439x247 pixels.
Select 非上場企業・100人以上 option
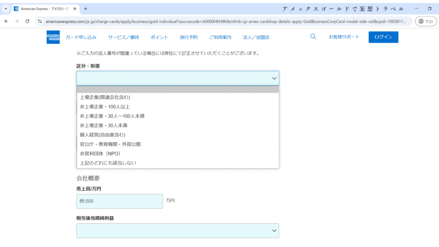click(x=178, y=107)
